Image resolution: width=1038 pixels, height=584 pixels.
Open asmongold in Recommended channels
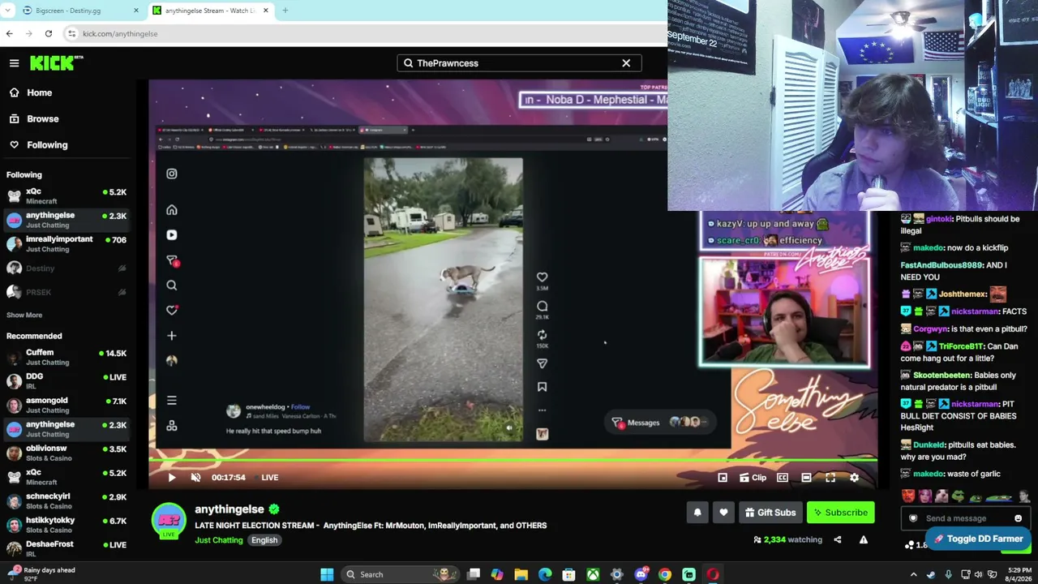pyautogui.click(x=66, y=405)
